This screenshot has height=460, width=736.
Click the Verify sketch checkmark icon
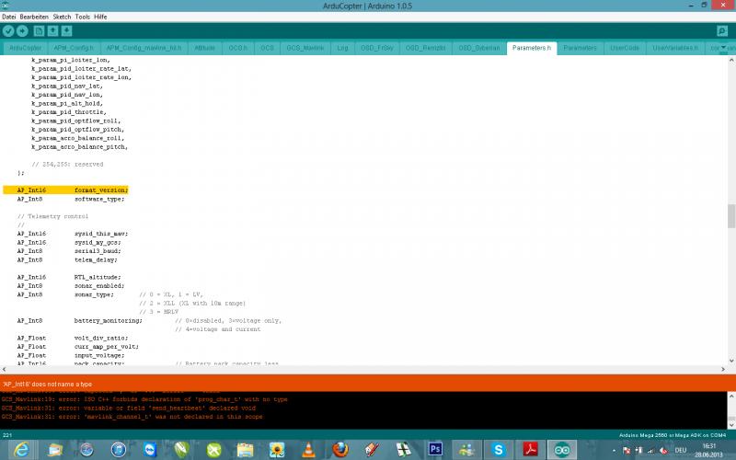8,31
